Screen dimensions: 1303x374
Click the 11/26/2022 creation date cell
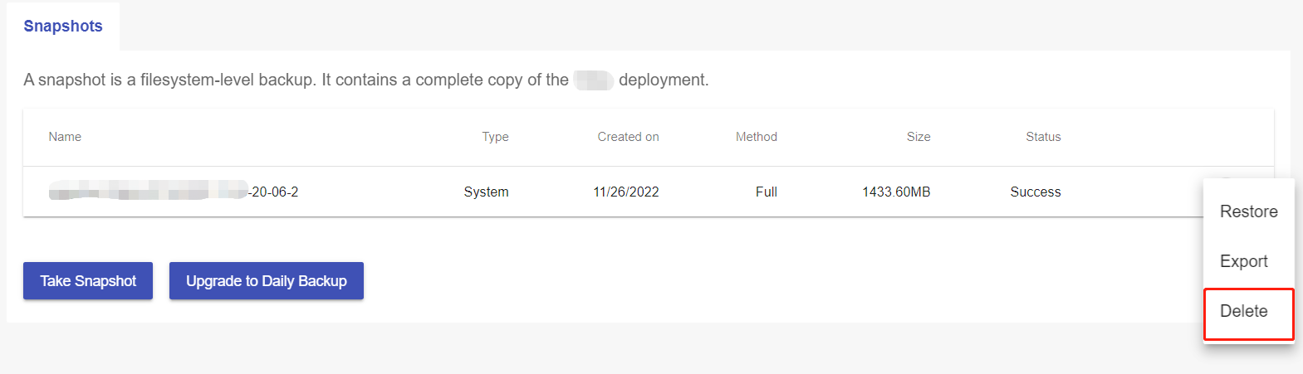[625, 192]
